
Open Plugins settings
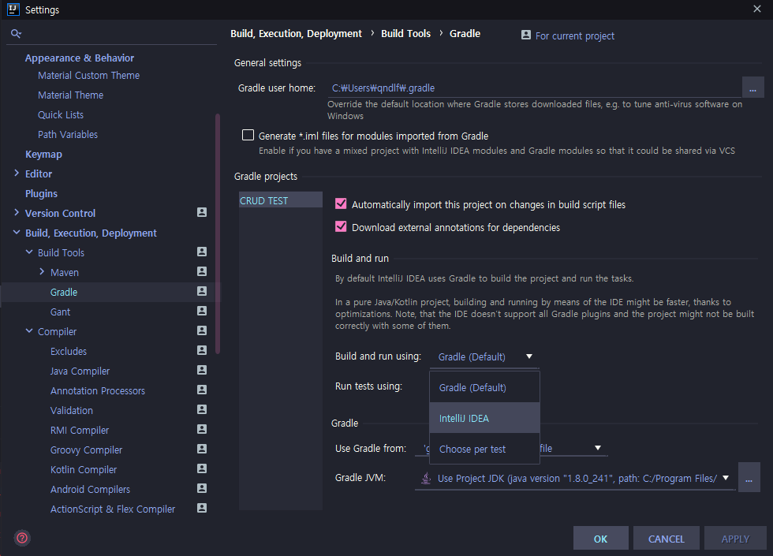pos(41,194)
